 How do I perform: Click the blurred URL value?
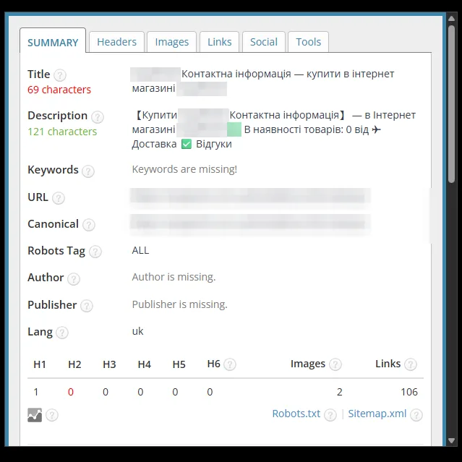pos(250,197)
